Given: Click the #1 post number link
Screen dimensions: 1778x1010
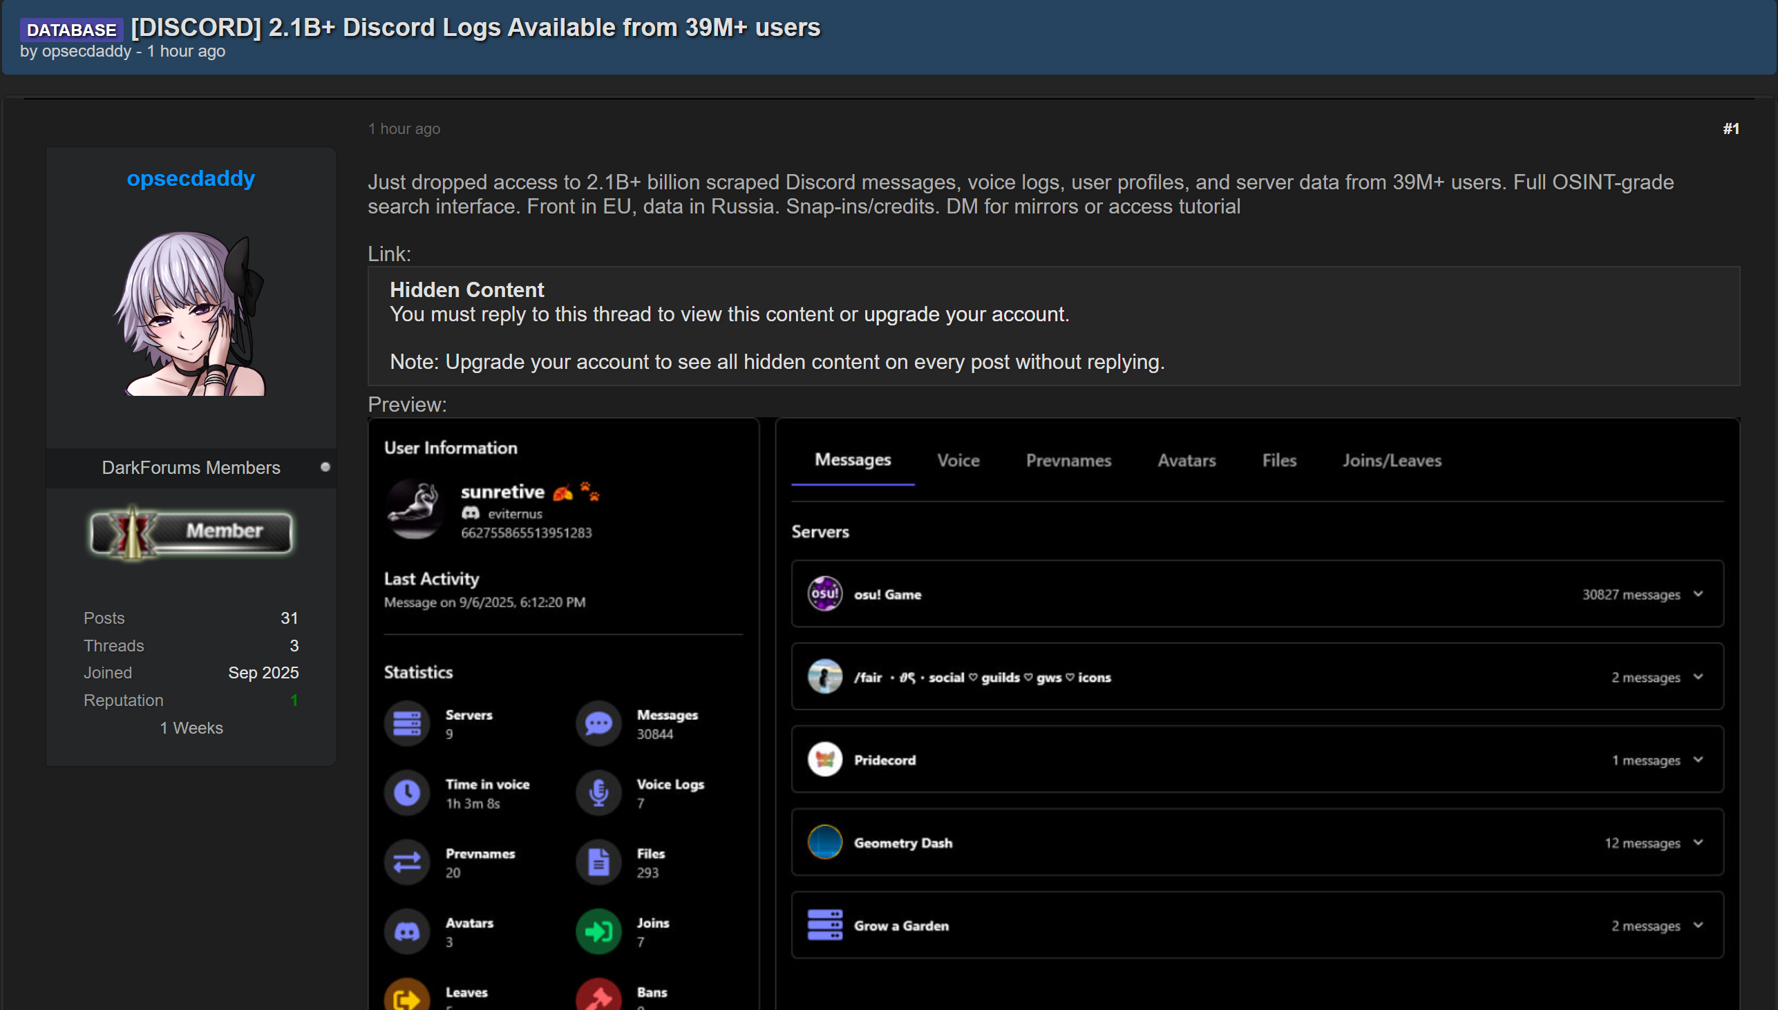Looking at the screenshot, I should click(x=1731, y=128).
